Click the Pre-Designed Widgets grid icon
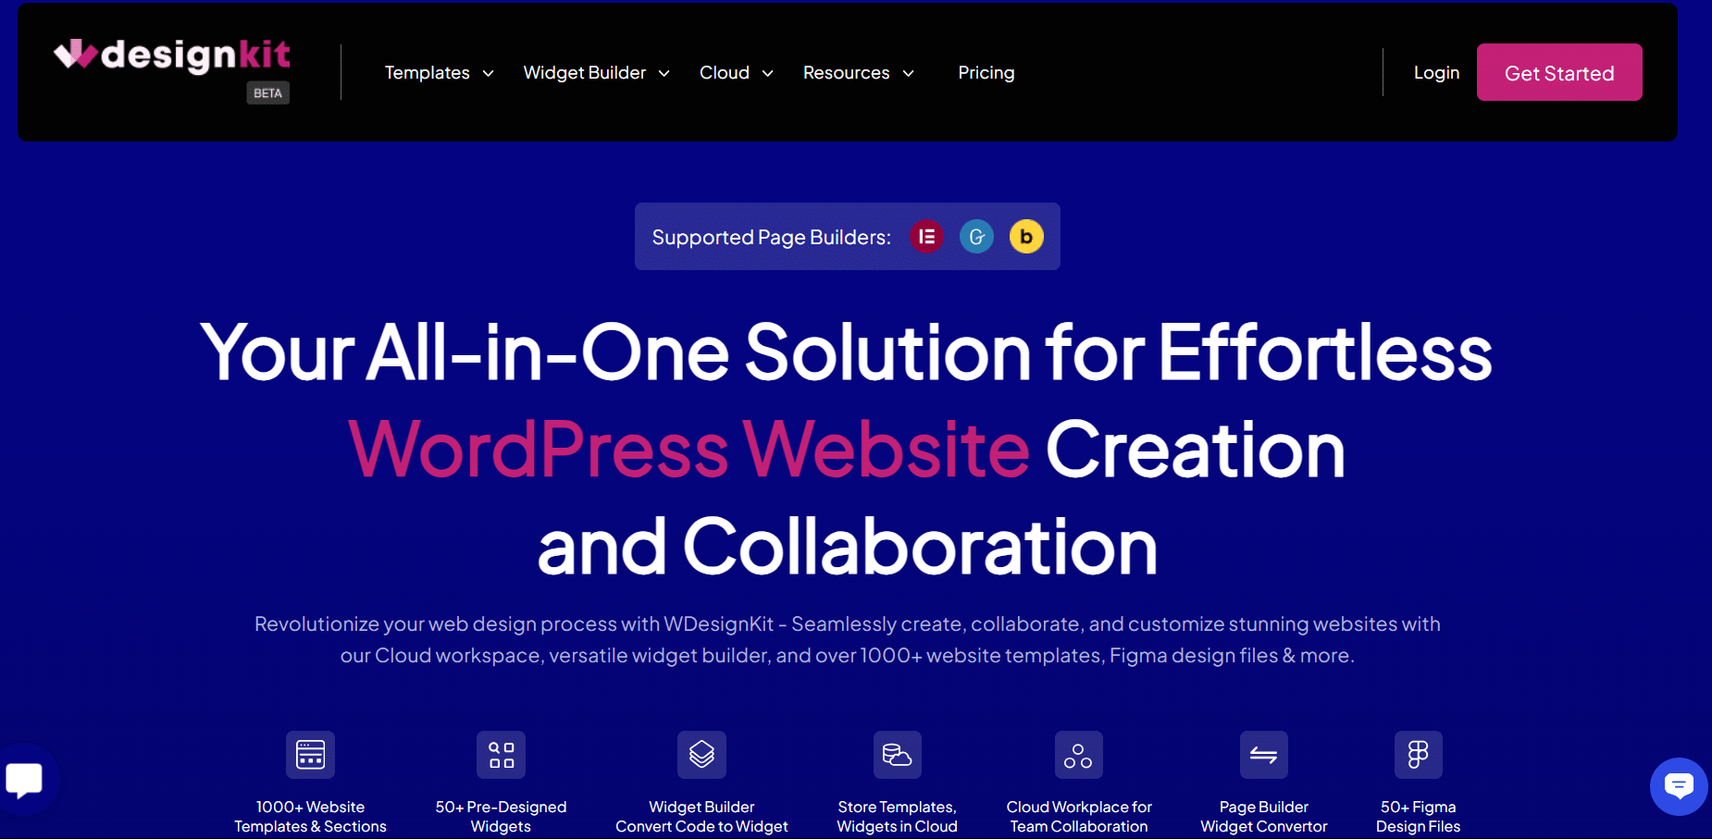The image size is (1712, 839). pyautogui.click(x=501, y=755)
